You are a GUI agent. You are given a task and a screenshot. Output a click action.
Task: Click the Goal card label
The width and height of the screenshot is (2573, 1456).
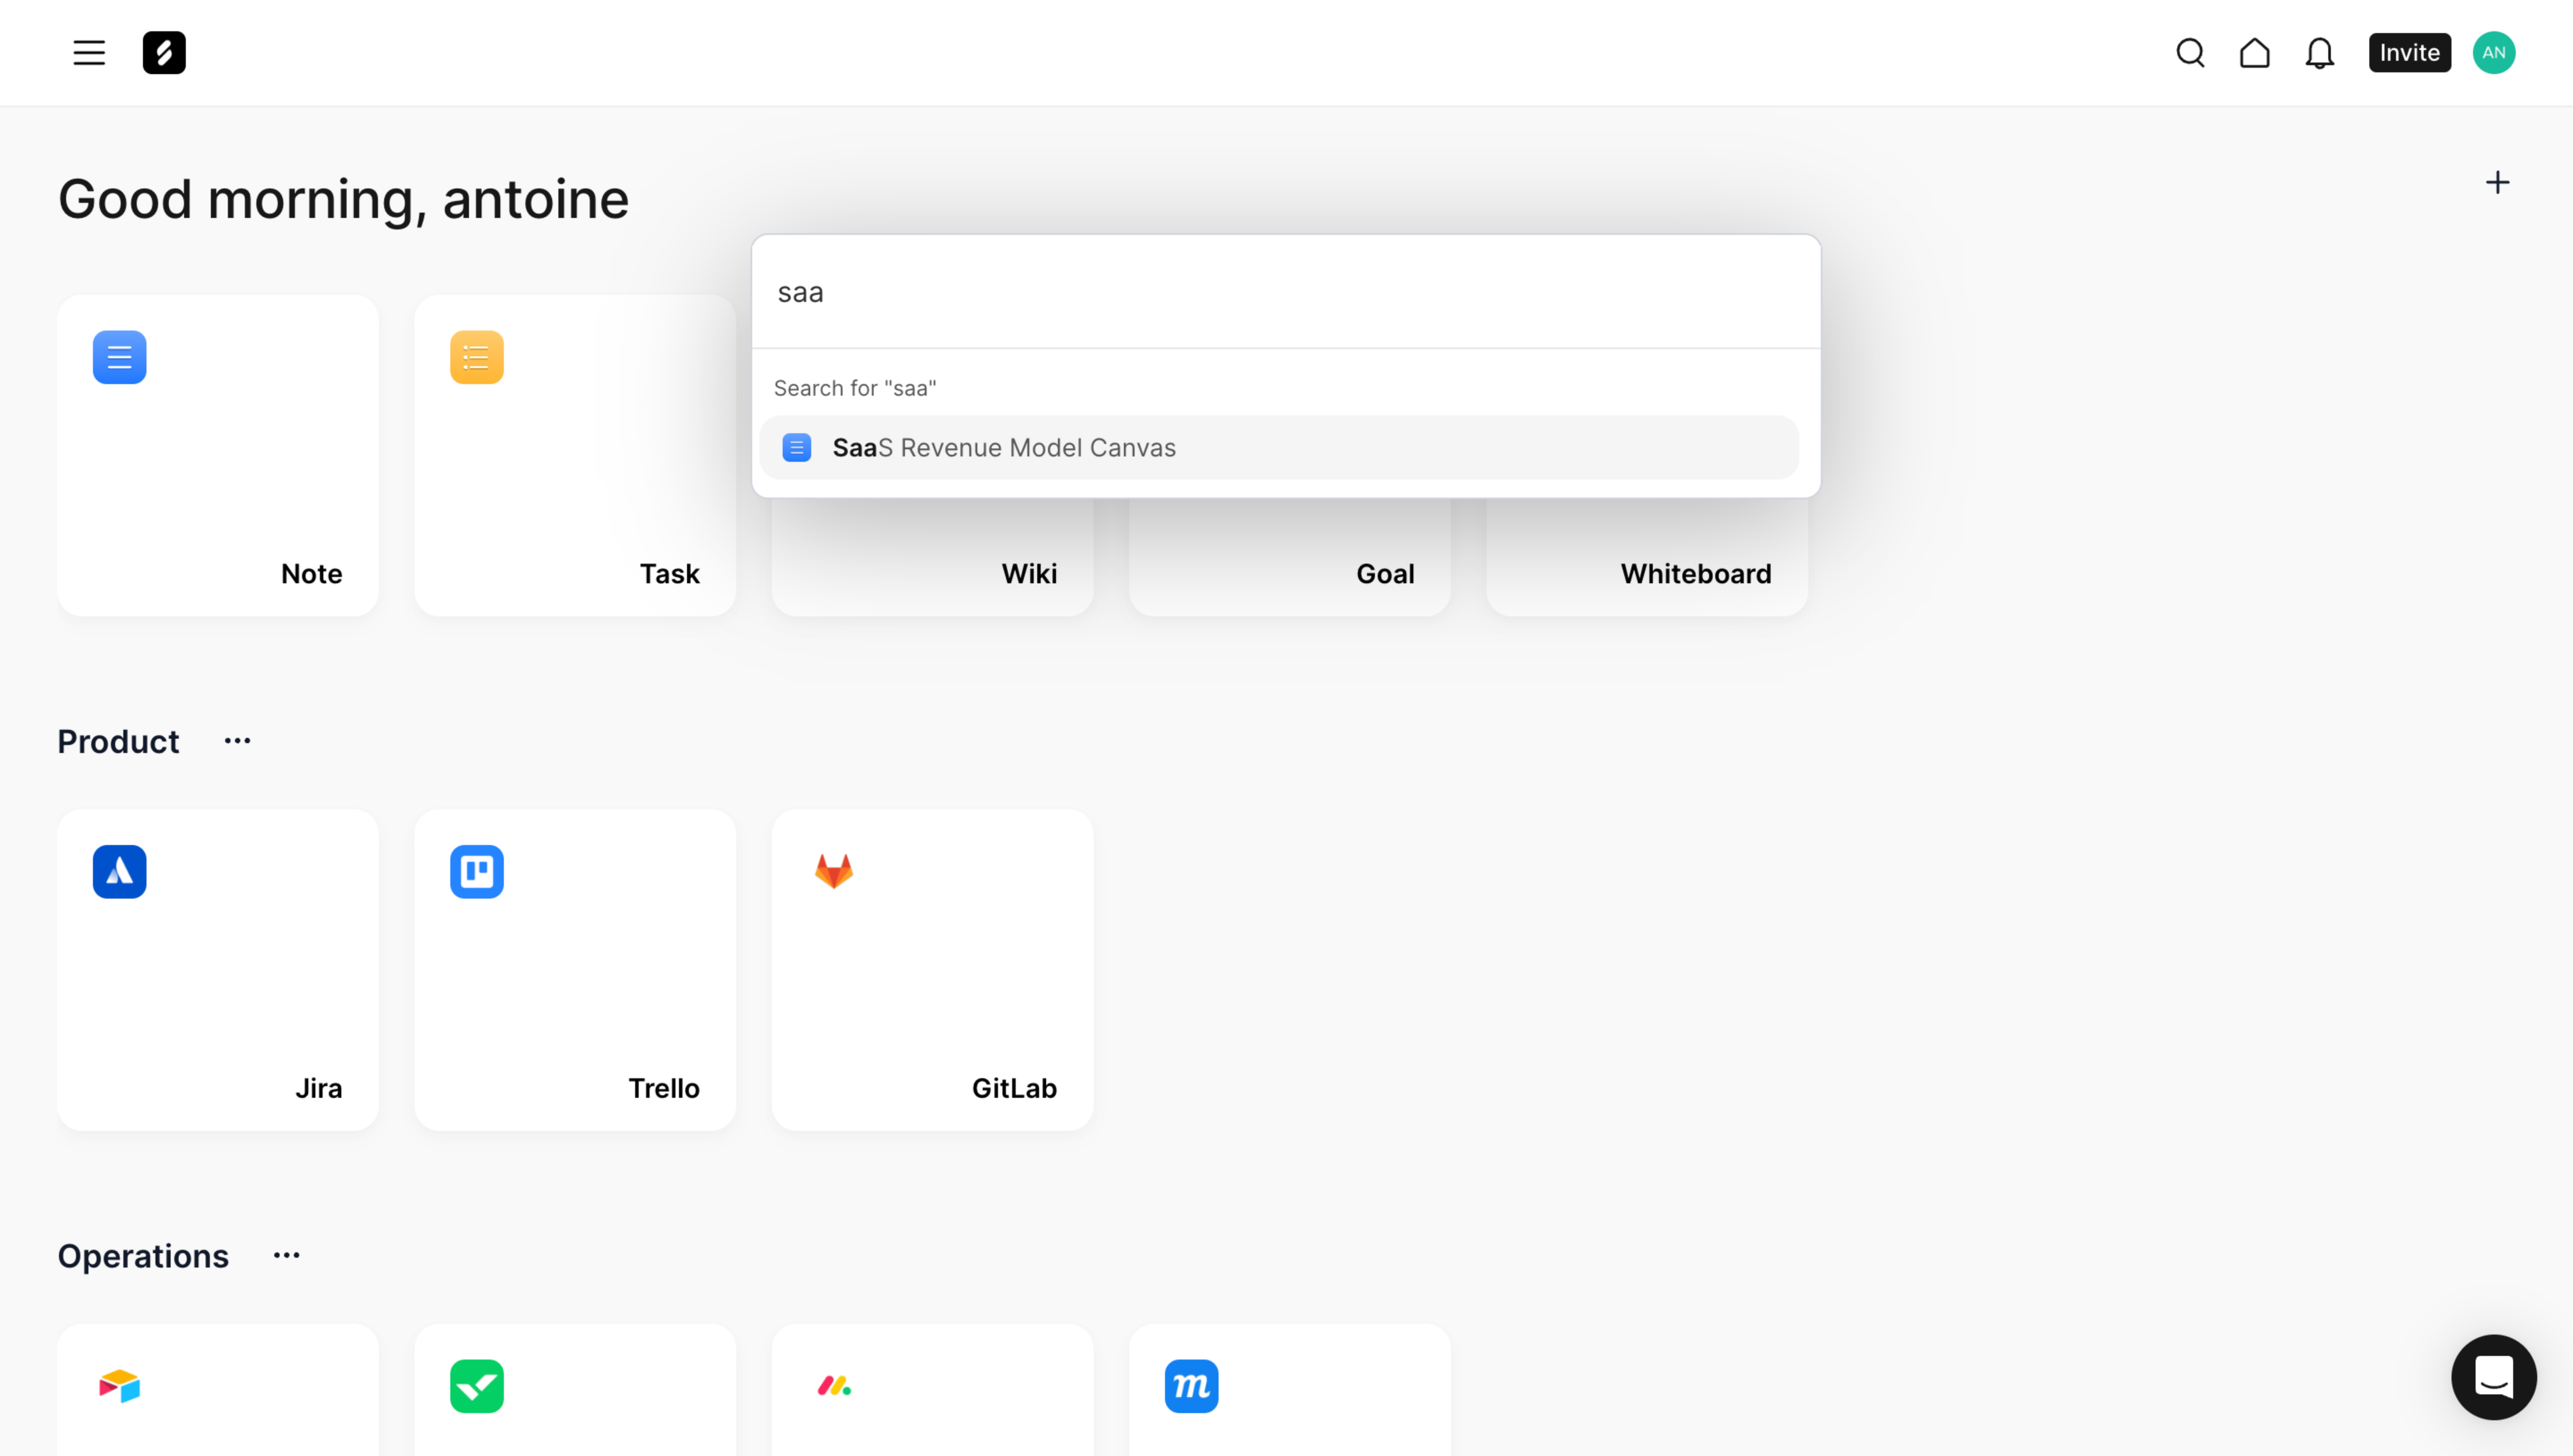[1385, 574]
